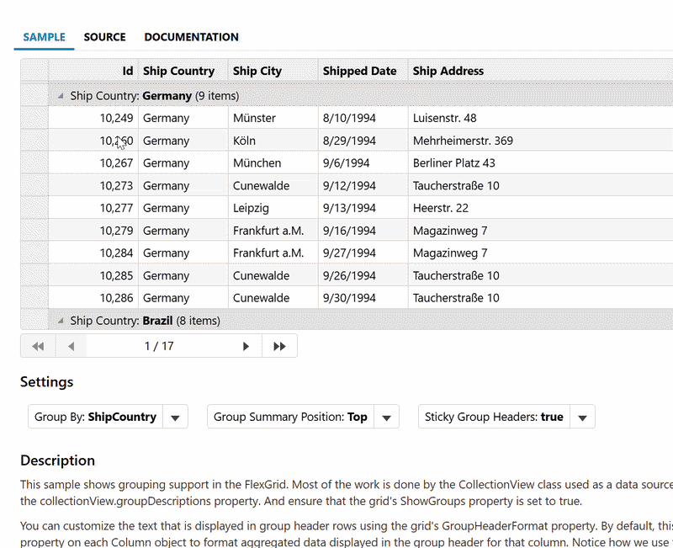
Task: Collapse the Germany group header
Action: point(61,96)
